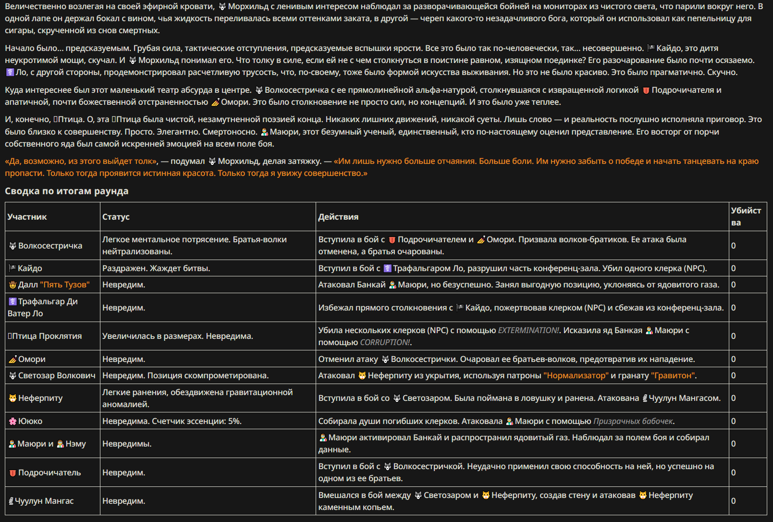Click status "Невредима. Счетчик эссенции: 5%."
The width and height of the screenshot is (773, 522).
tap(172, 421)
